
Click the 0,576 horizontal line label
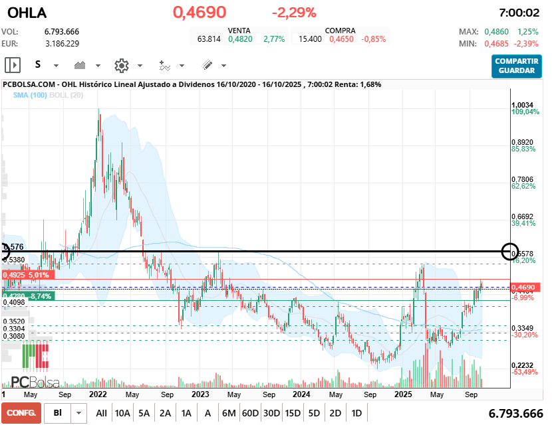pos(13,247)
